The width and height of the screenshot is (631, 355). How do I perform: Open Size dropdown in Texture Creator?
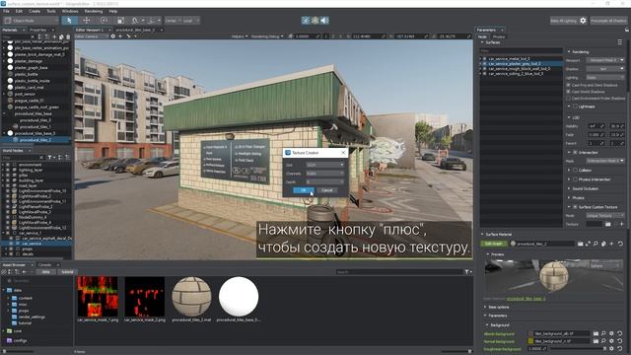[x=325, y=165]
